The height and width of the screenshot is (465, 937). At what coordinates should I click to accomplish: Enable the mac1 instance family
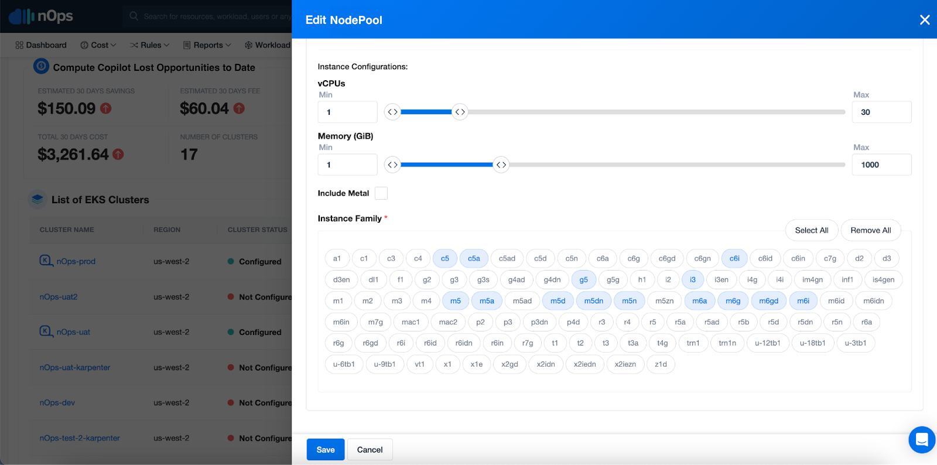(x=411, y=322)
